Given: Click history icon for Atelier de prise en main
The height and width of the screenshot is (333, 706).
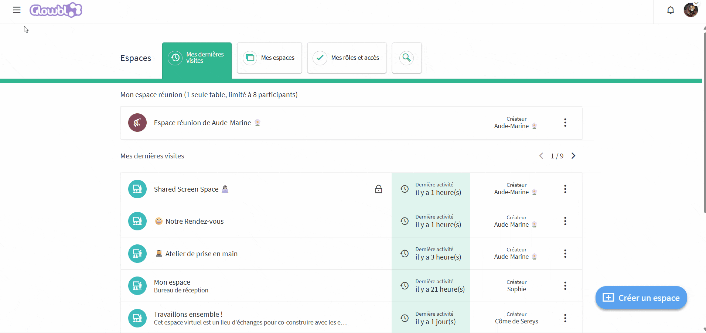Looking at the screenshot, I should pos(405,254).
